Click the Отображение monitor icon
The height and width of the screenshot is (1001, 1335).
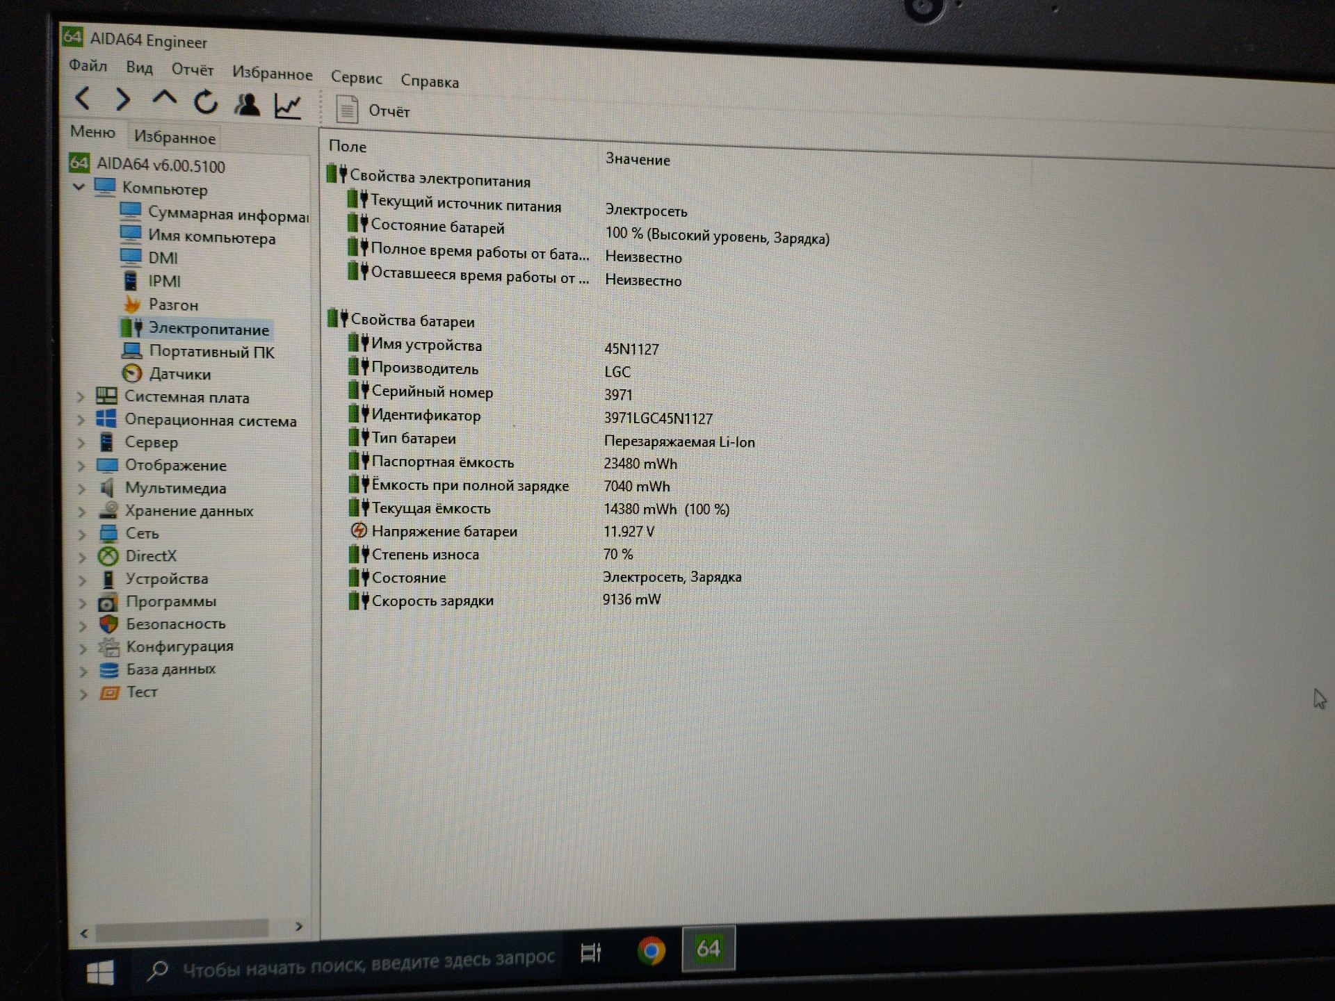tap(108, 464)
